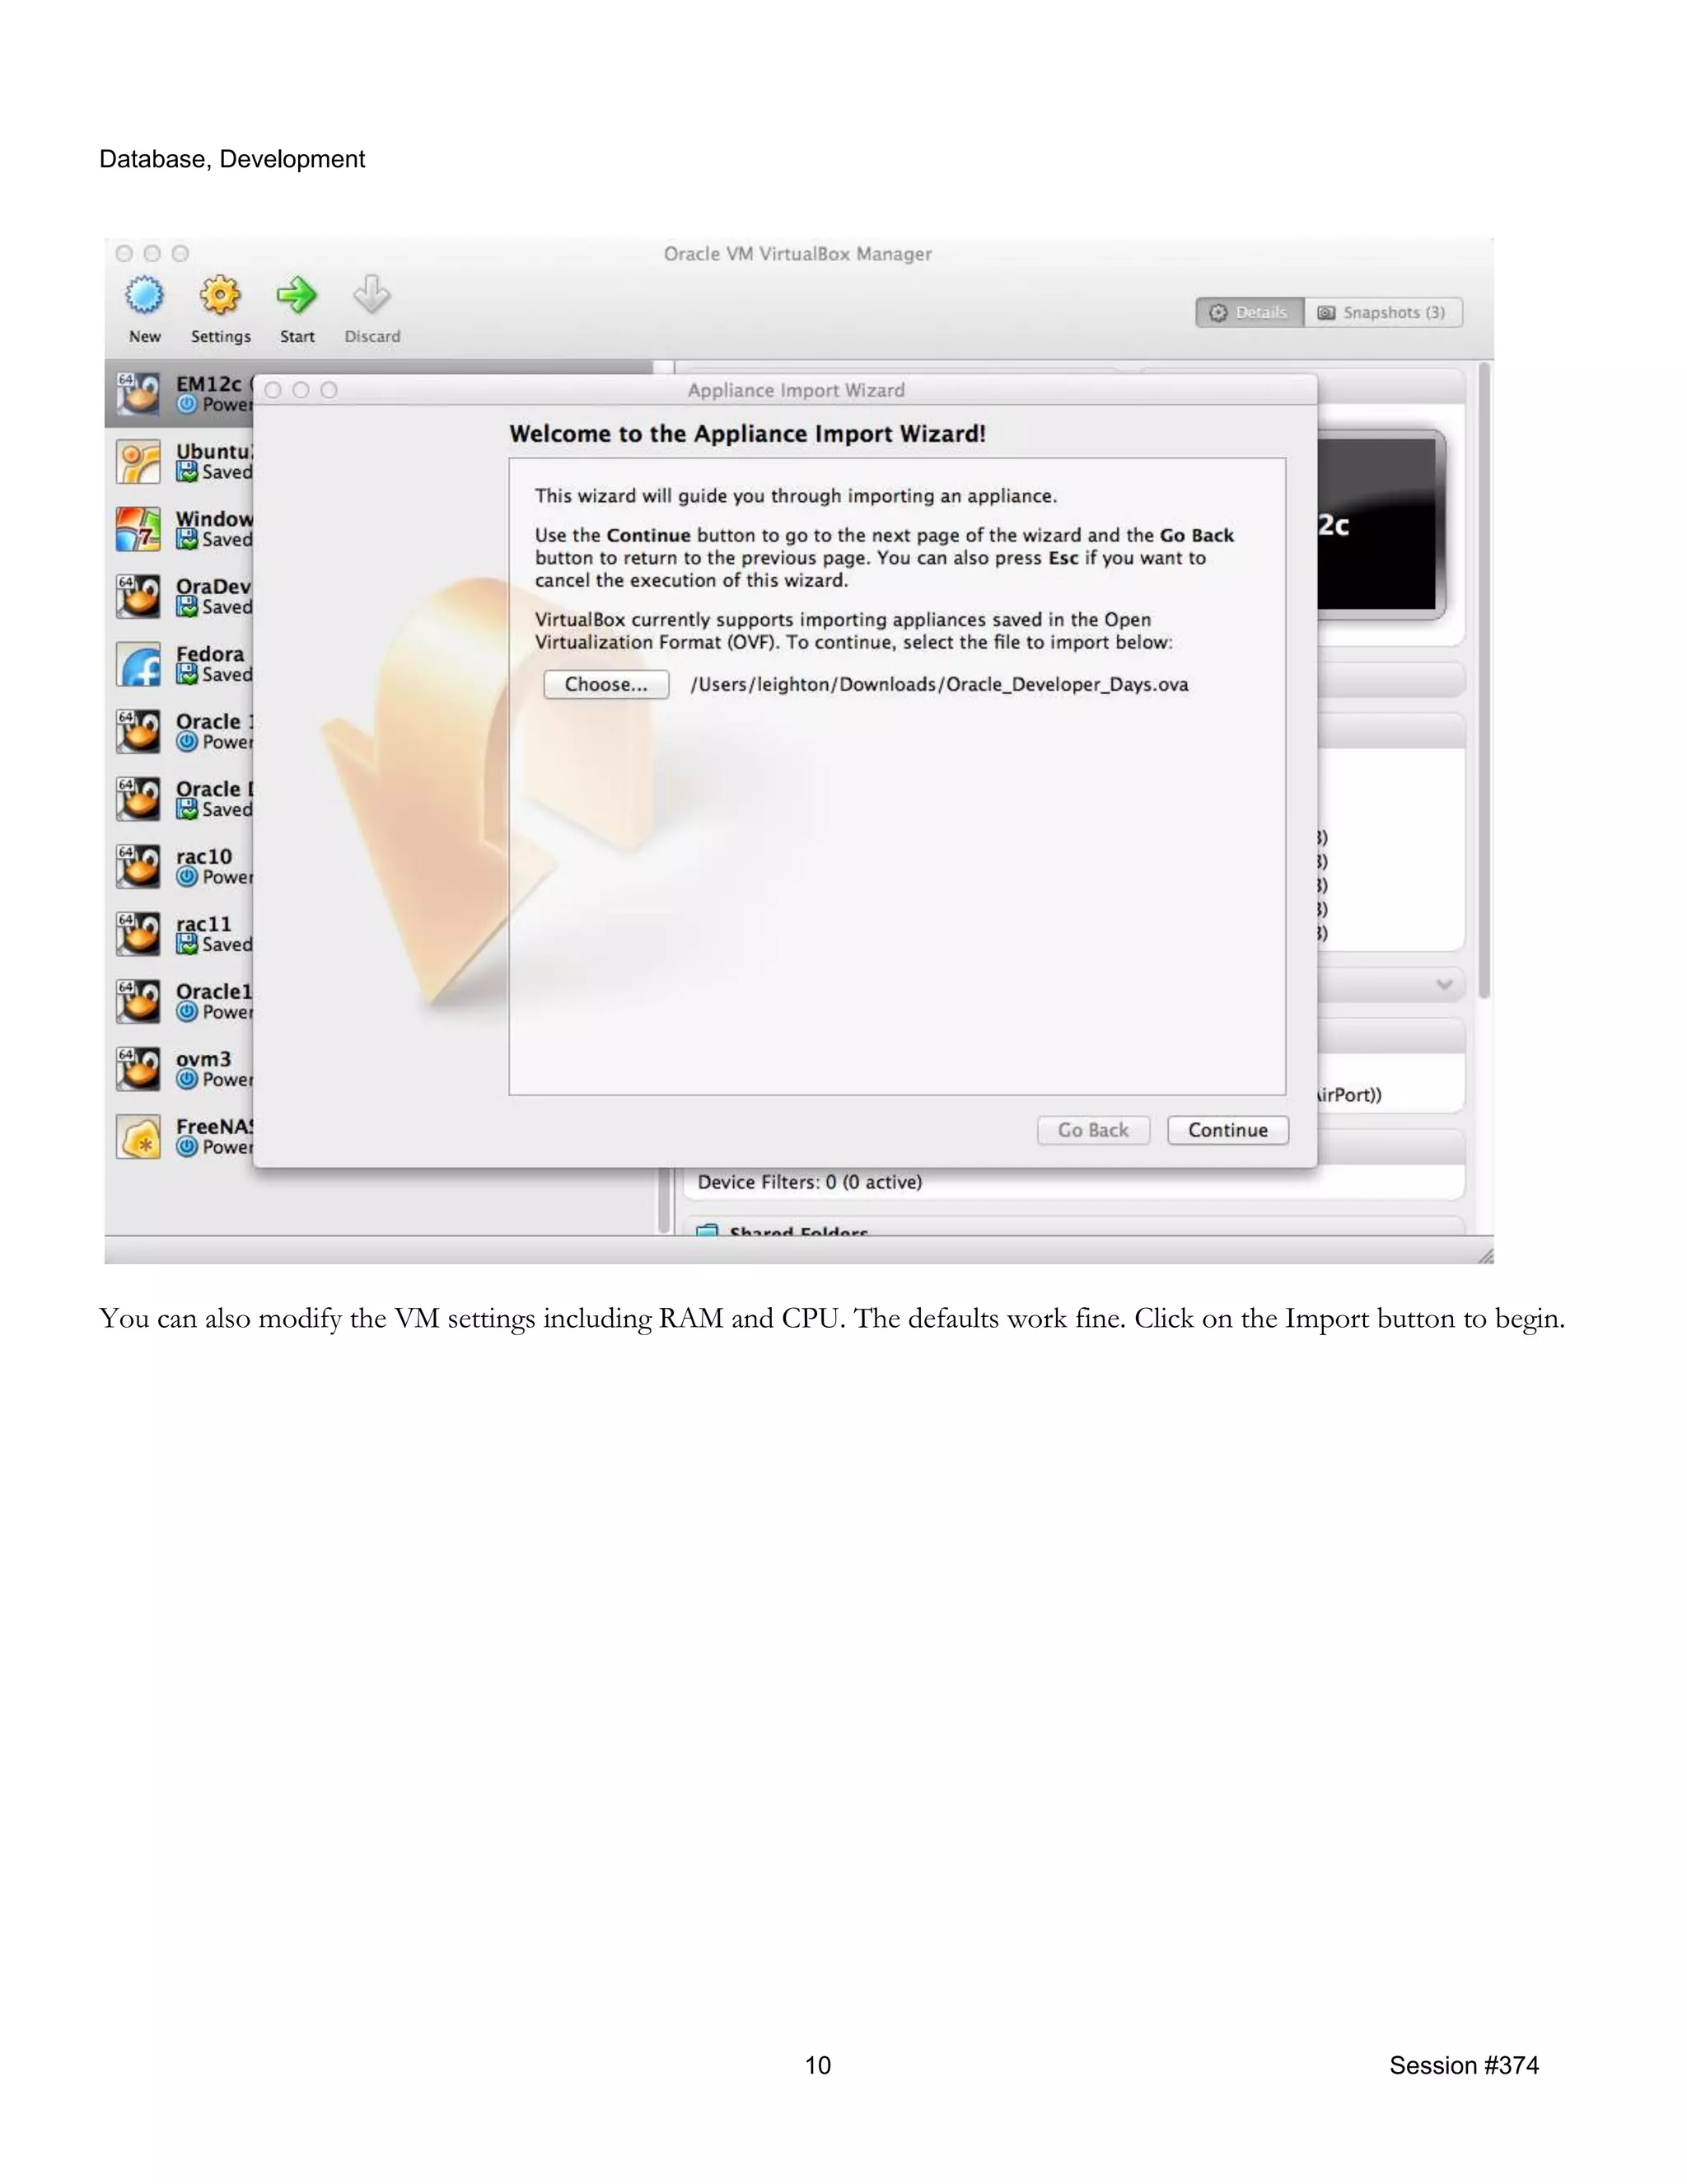The image size is (1687, 2184).
Task: Click the Oracle_Developer_Days.ova file path
Action: coord(939,684)
